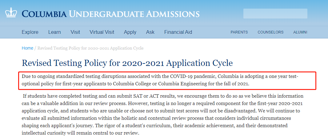Click the Home breadcrumb link
Image resolution: width=328 pixels, height=138 pixels.
[27, 48]
